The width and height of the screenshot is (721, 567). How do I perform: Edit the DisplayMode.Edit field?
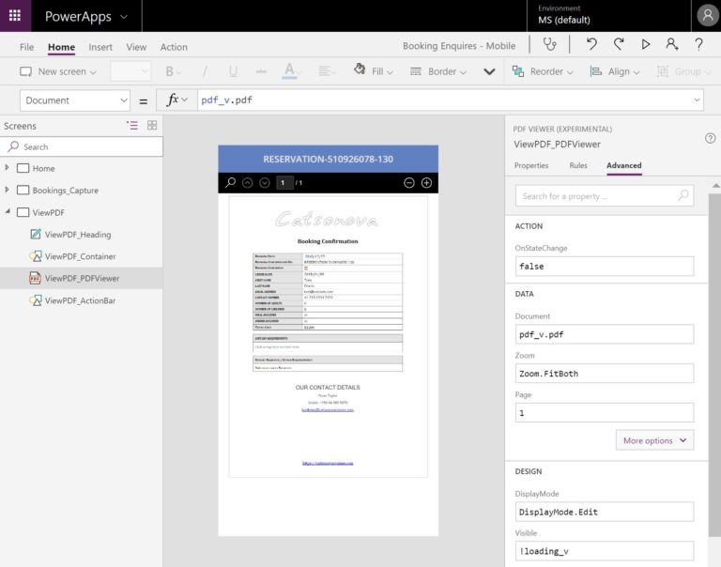point(605,512)
